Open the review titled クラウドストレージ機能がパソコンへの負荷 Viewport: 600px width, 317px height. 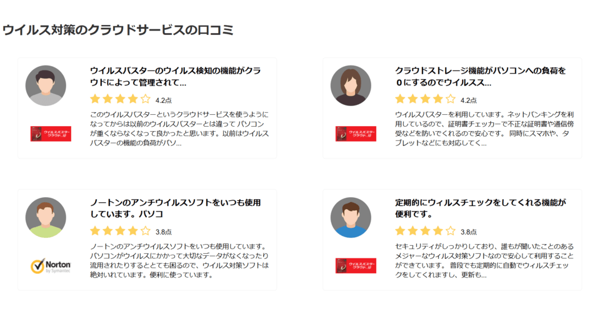480,76
